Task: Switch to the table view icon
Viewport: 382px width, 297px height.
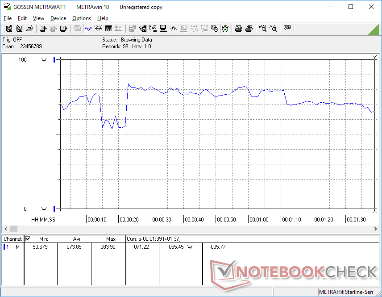Action: click(108, 29)
